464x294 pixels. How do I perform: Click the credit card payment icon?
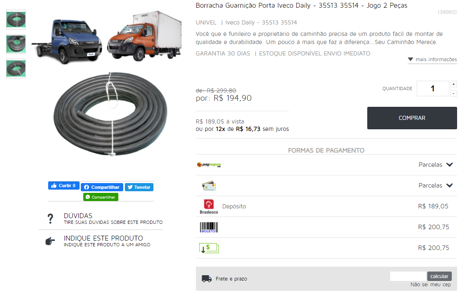(x=209, y=186)
